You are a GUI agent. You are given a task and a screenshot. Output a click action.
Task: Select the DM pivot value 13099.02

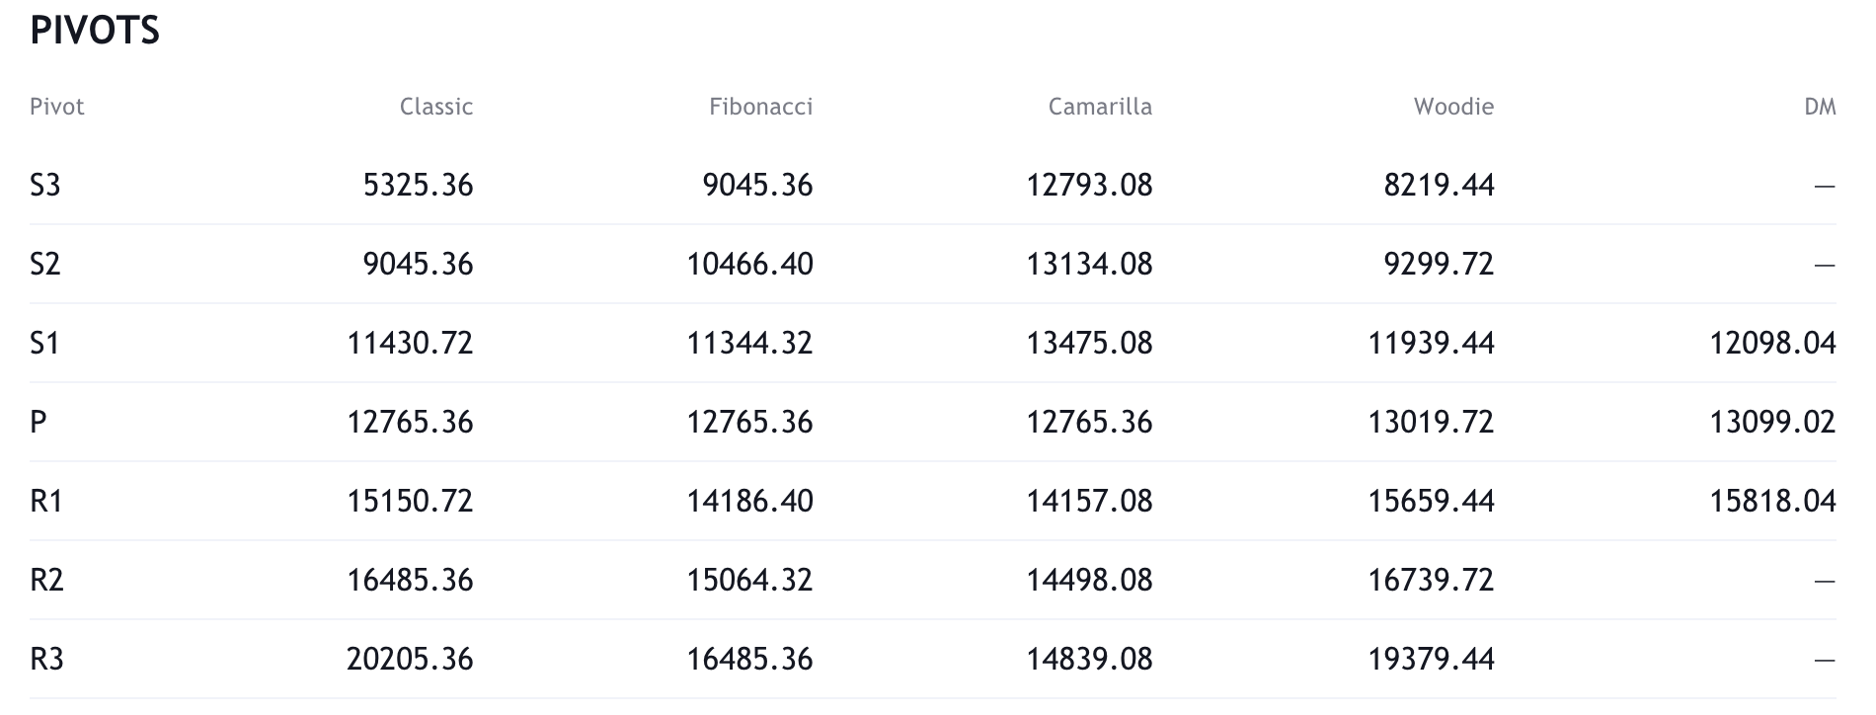coord(1772,422)
